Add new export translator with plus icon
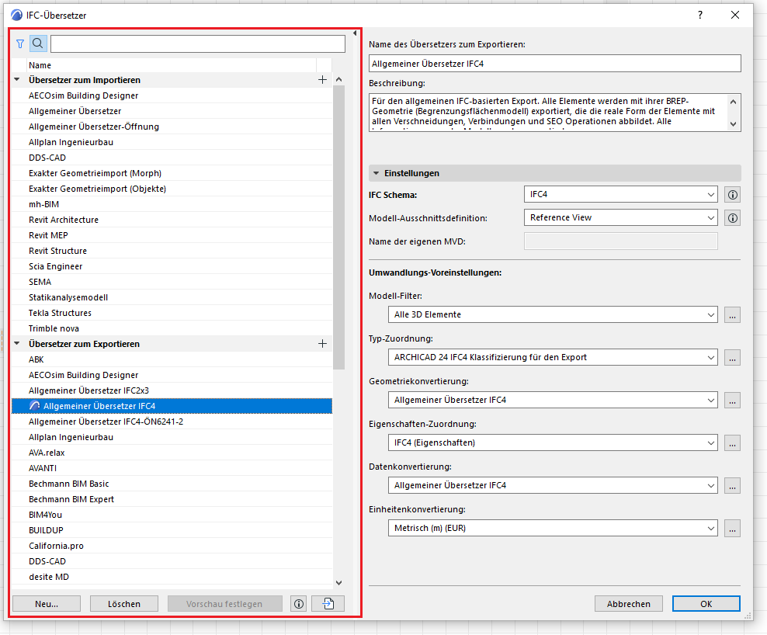Viewport: 767px width, 635px height. coord(323,344)
